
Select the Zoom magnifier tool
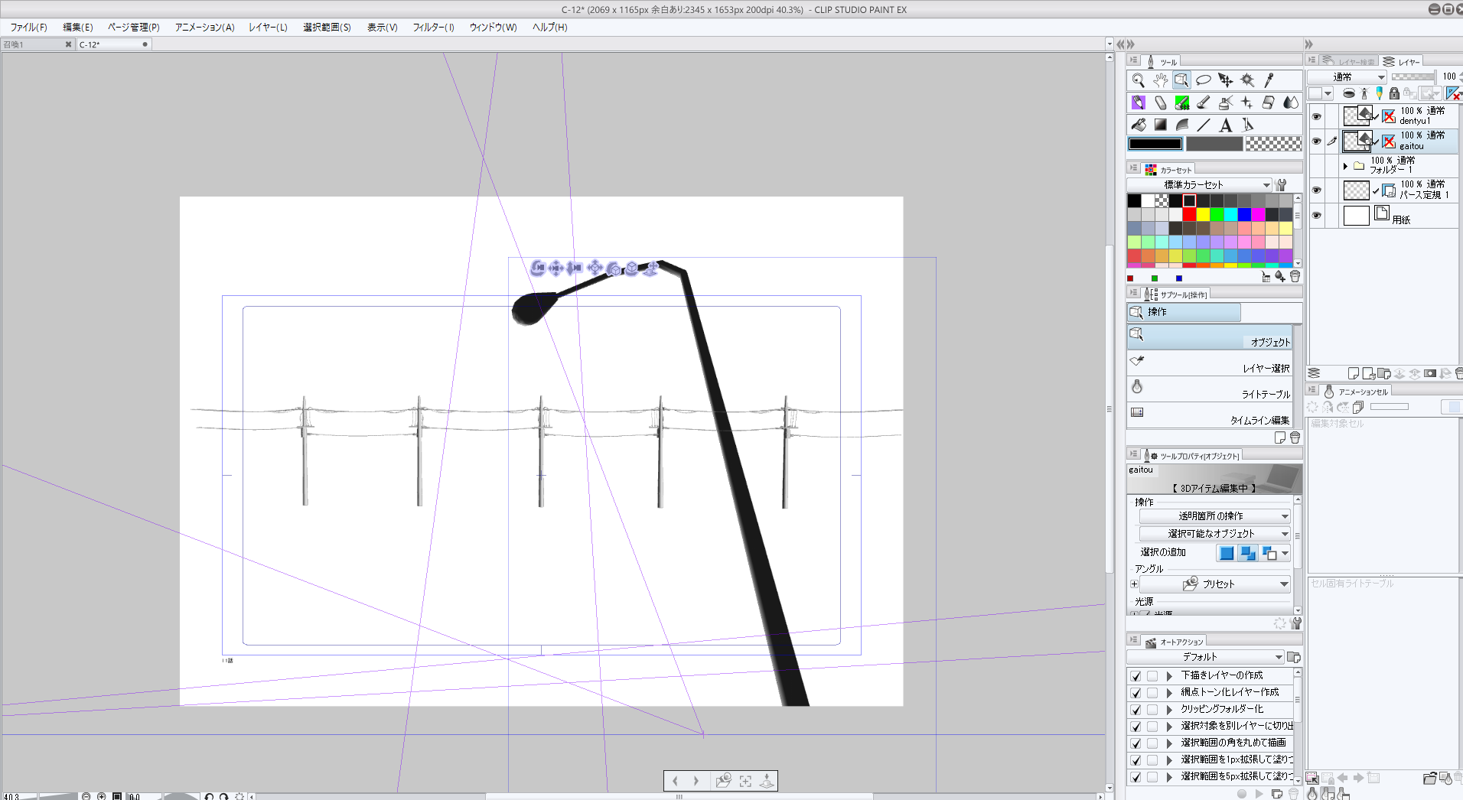[1138, 80]
